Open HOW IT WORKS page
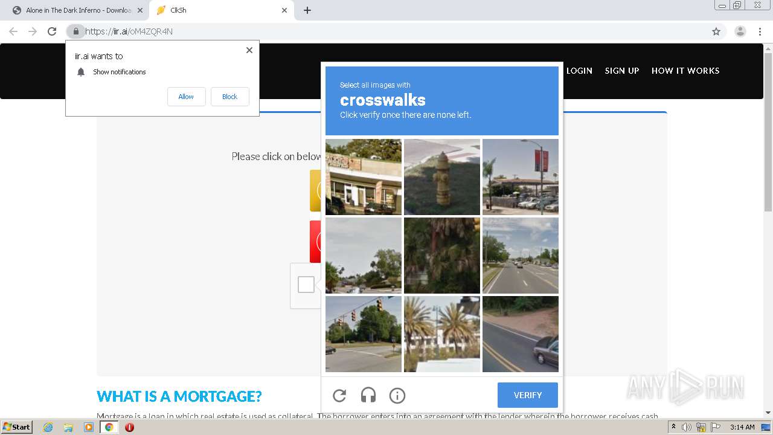 (x=685, y=71)
